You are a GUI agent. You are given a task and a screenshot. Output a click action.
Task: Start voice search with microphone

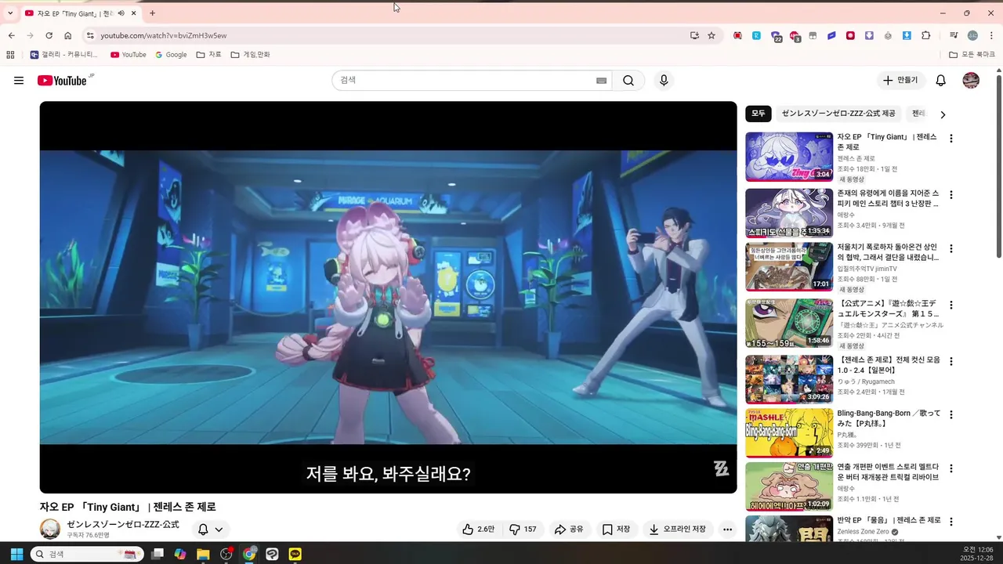[664, 81]
